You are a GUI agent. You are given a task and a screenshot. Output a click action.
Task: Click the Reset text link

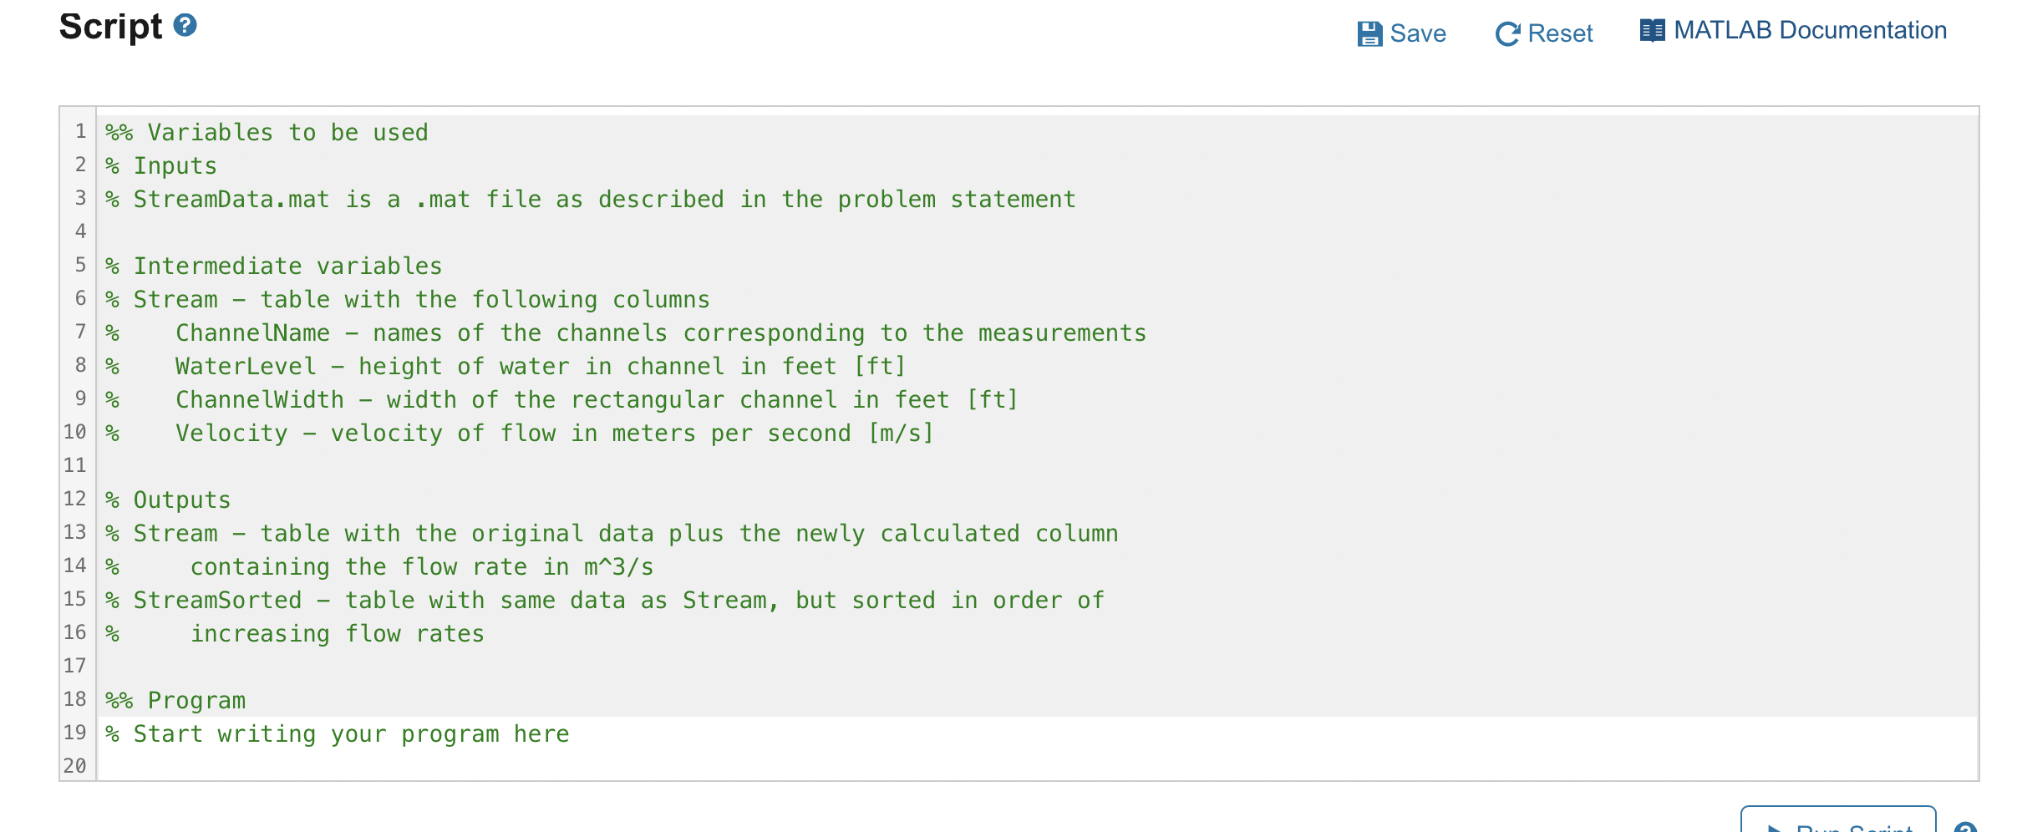(1560, 33)
